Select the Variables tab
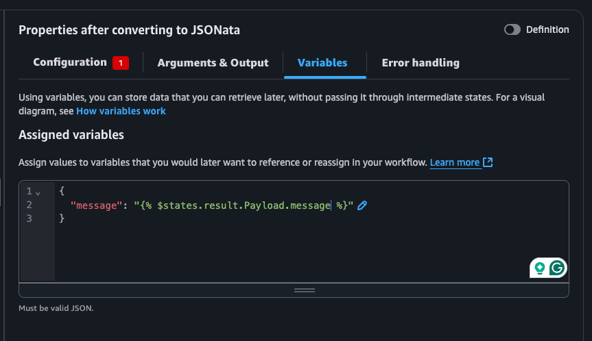This screenshot has width=592, height=341. [x=322, y=62]
